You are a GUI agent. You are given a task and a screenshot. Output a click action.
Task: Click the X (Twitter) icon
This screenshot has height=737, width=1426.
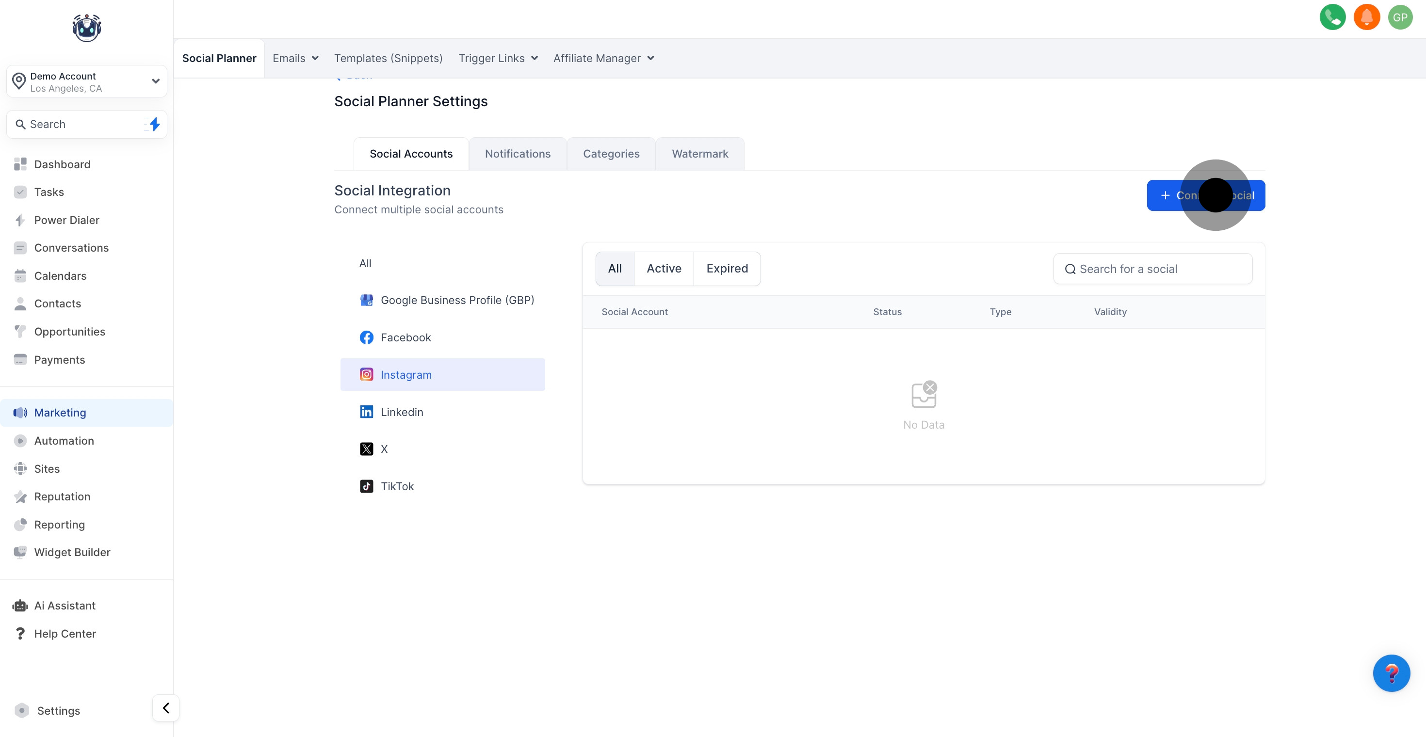[367, 449]
